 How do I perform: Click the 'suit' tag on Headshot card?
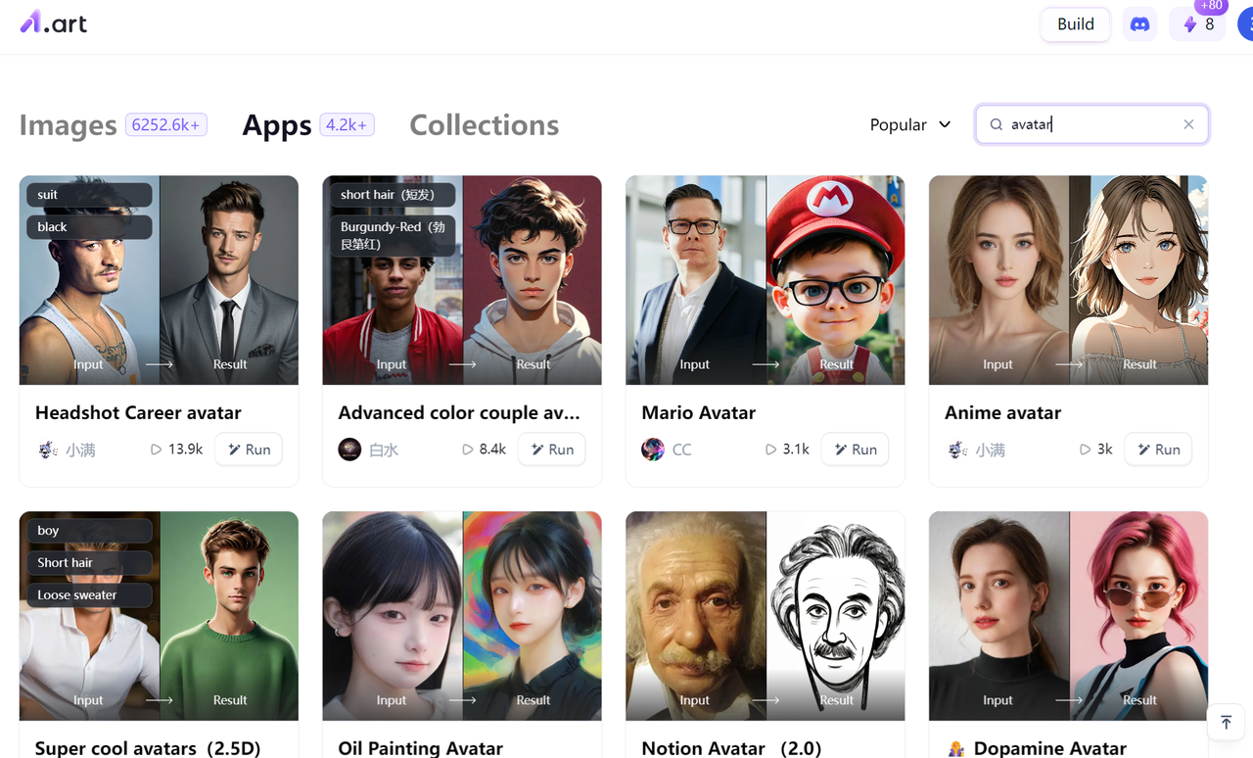pyautogui.click(x=89, y=195)
